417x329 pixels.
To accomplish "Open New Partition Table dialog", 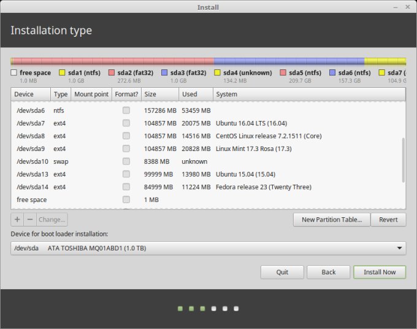I will click(332, 220).
